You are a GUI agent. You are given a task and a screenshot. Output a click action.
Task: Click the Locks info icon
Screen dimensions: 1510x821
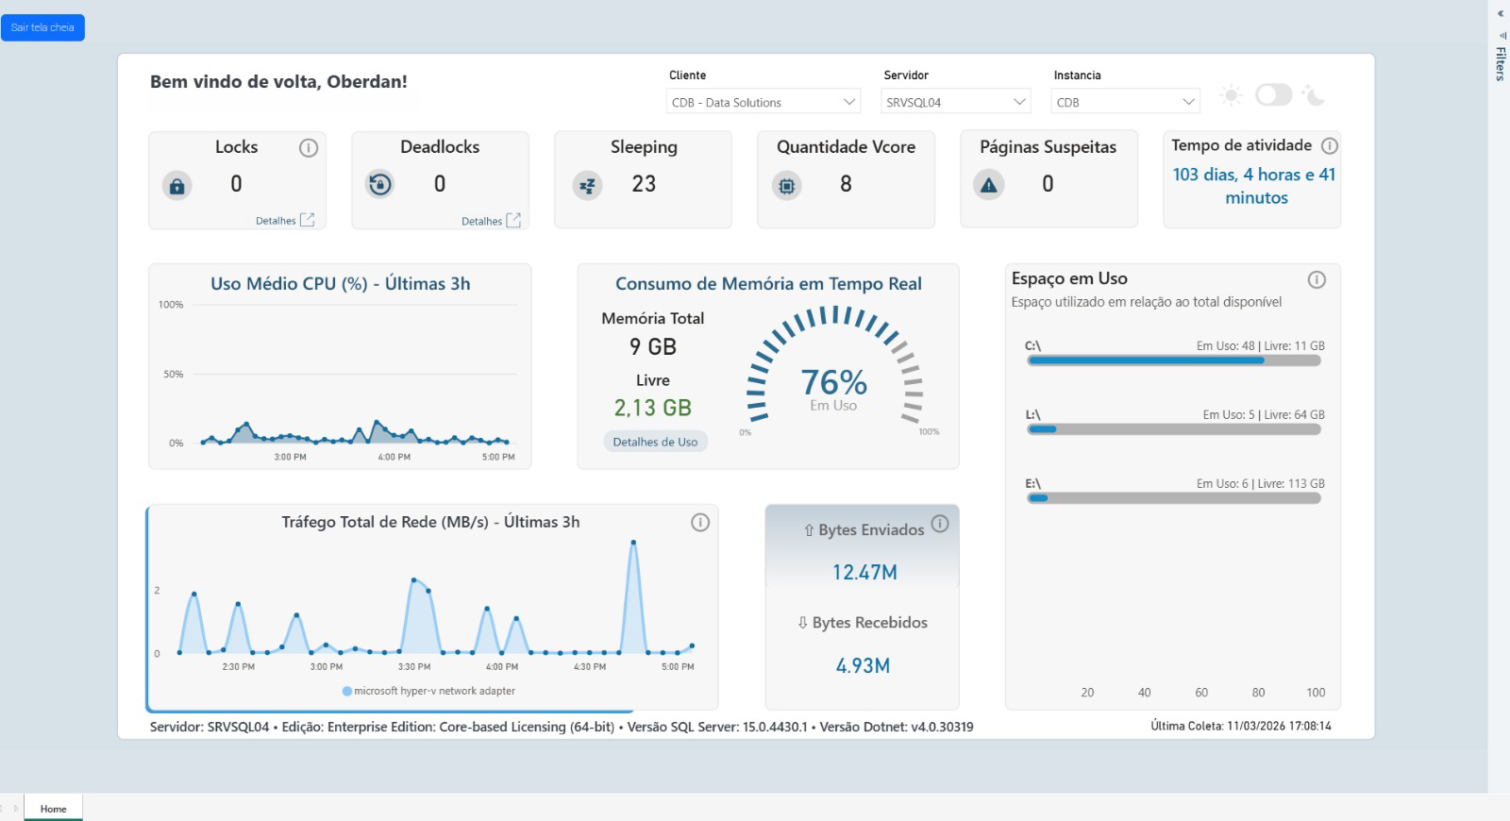coord(309,148)
